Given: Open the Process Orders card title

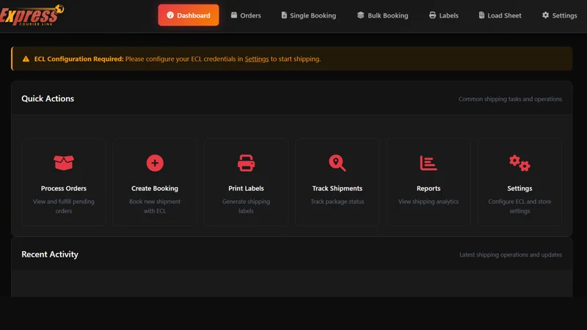Looking at the screenshot, I should coord(64,188).
